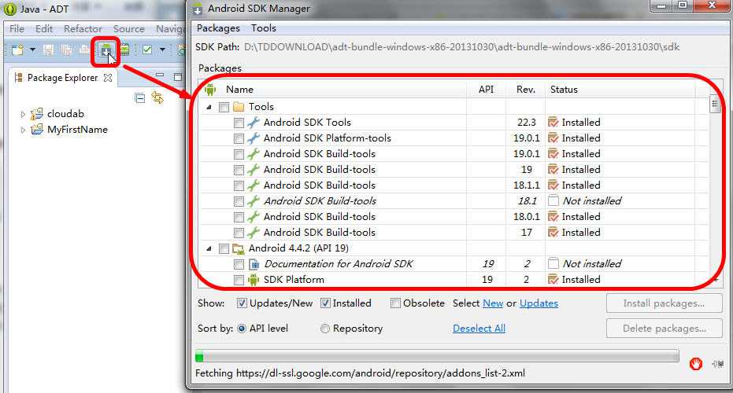Click the lint check icon in ADT toolbar
This screenshot has height=393, width=733.
point(147,50)
